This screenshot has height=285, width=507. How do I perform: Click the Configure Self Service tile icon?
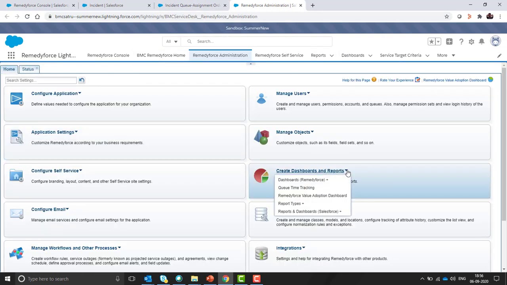point(17,175)
